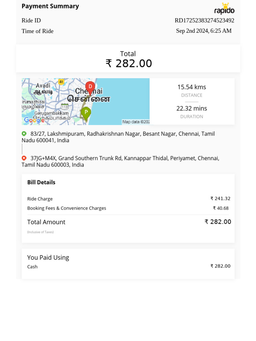Click the Time of Ride date value
This screenshot has height=341, width=256.
(x=204, y=31)
